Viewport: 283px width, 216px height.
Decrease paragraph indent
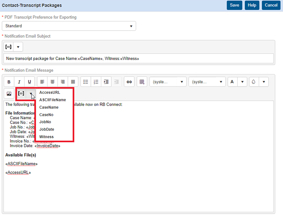[x=117, y=82]
